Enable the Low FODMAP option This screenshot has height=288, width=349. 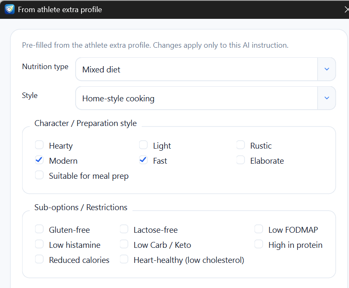coord(259,229)
